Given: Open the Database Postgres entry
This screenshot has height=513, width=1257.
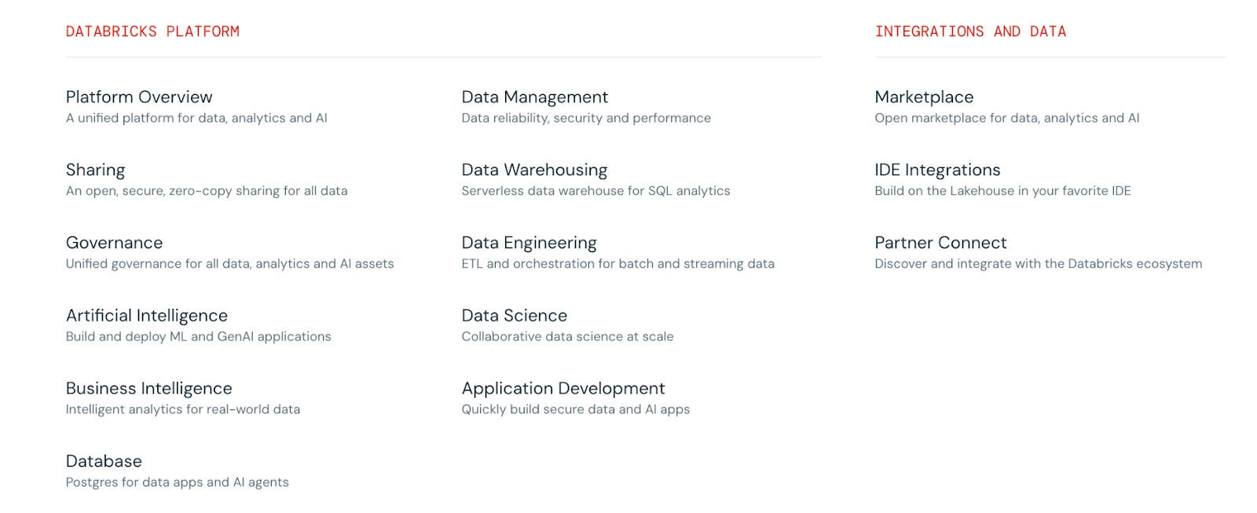Looking at the screenshot, I should click(104, 461).
